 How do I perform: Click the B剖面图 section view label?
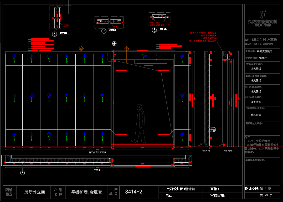pyautogui.click(x=228, y=151)
